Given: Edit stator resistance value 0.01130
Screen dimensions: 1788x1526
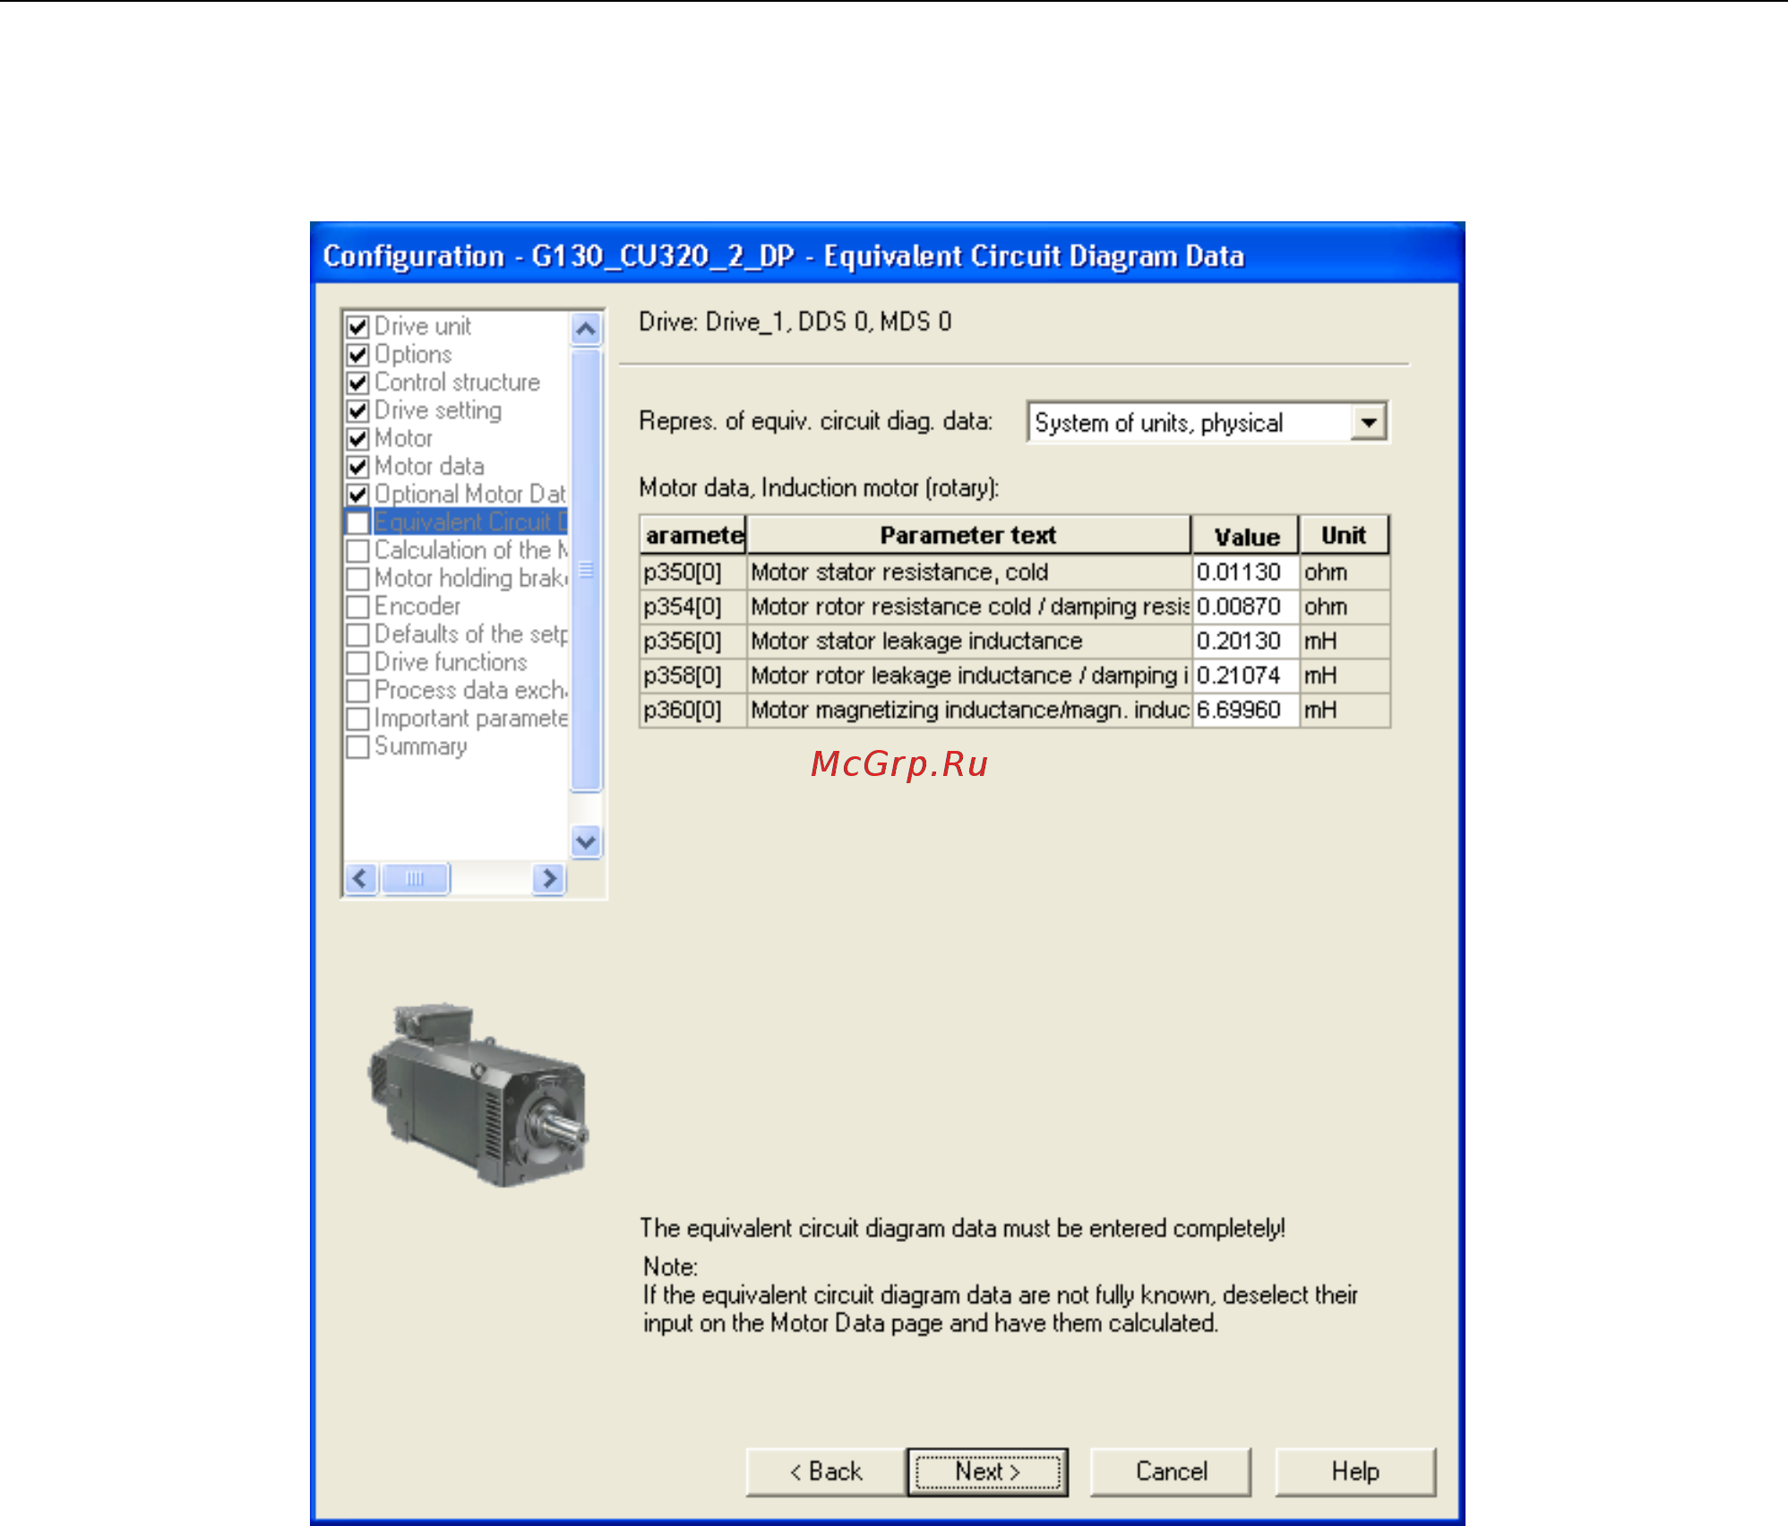Looking at the screenshot, I should coord(1245,573).
